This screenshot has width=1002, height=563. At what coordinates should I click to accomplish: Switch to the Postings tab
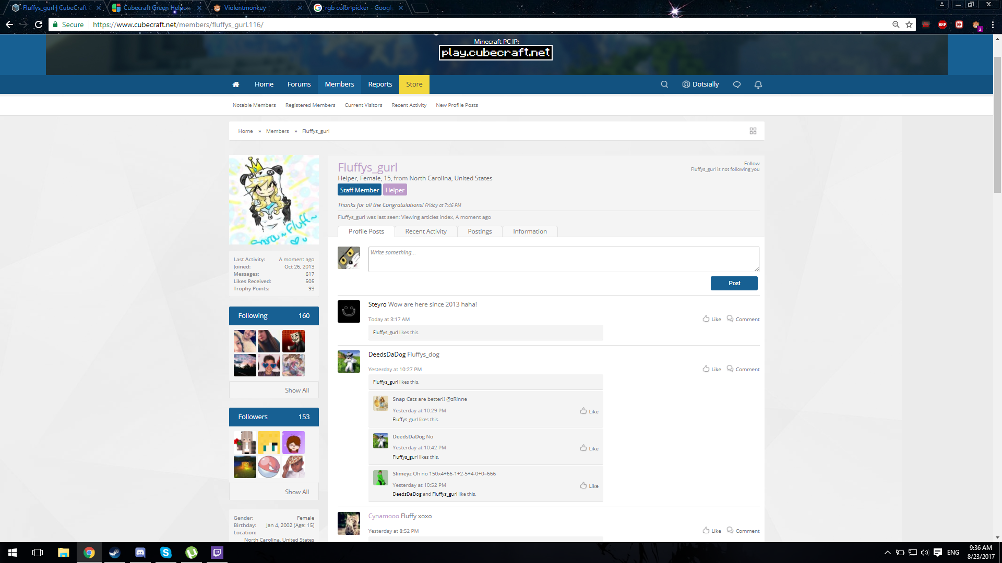pos(480,231)
